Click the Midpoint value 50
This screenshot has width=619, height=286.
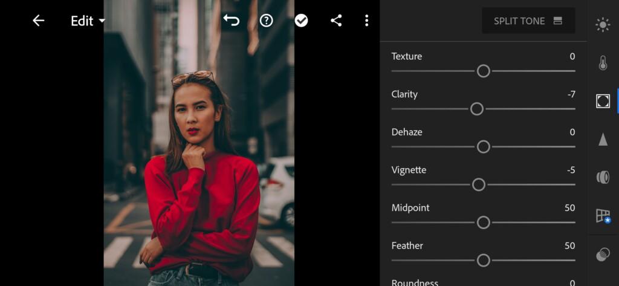[569, 208]
